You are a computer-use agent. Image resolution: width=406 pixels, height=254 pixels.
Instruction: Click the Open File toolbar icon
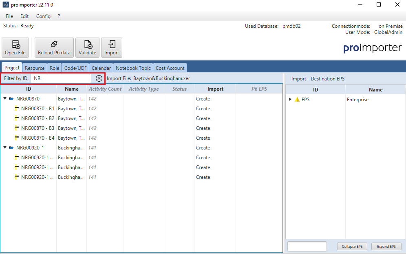[15, 45]
